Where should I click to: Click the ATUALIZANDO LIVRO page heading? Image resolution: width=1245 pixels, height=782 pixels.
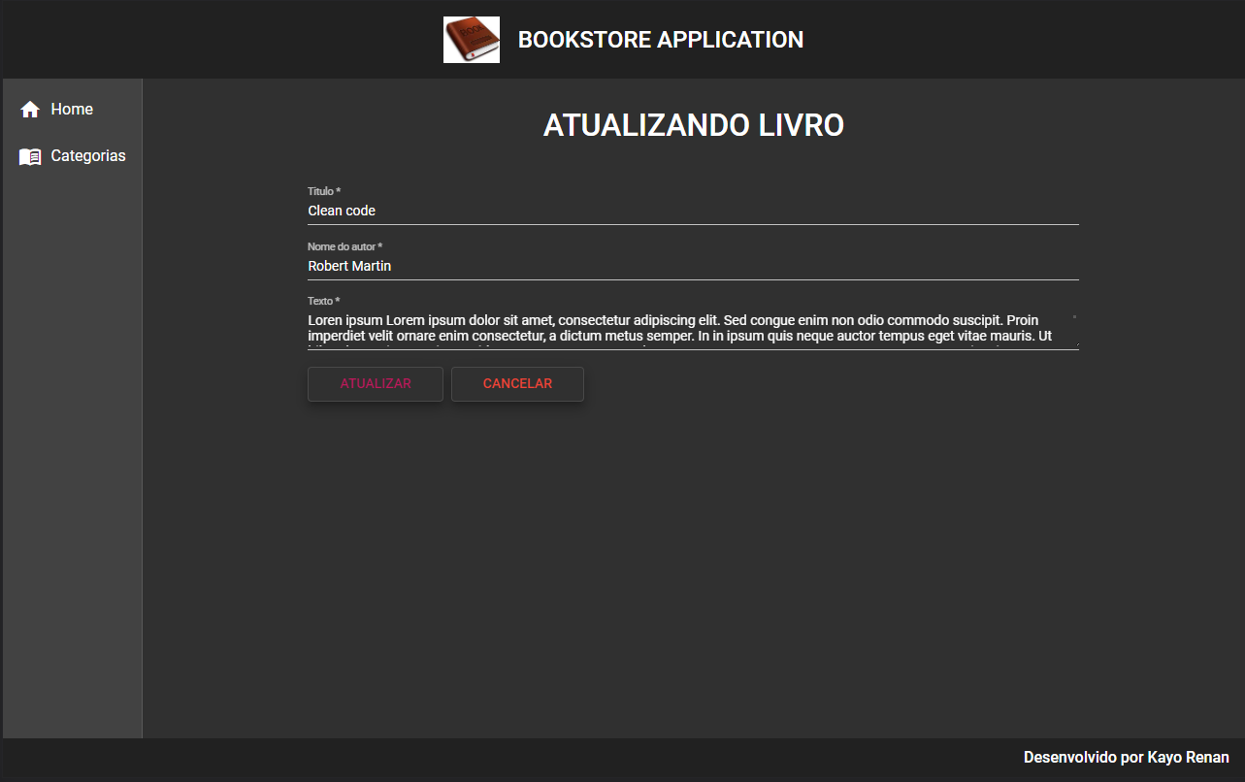click(693, 124)
